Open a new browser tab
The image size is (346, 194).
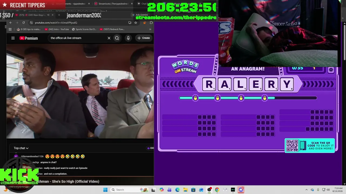click(59, 15)
